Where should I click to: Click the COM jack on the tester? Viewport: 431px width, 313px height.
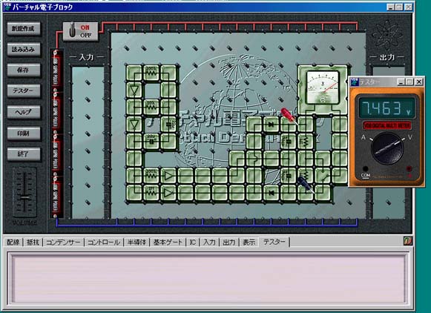(365, 168)
